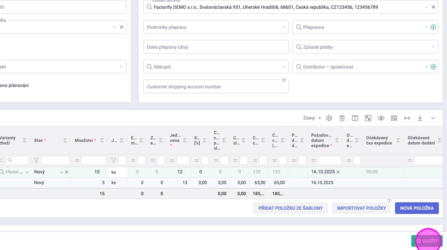Click the horizontal fit-width arrows icon
This screenshot has width=447, height=250.
[x=407, y=118]
